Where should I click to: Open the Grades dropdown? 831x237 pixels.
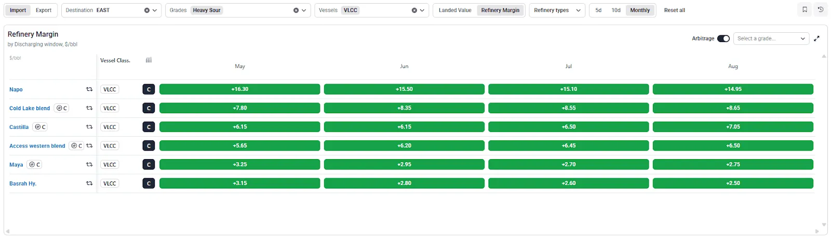pos(304,10)
